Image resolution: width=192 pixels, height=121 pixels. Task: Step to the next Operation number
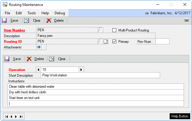[81, 70]
